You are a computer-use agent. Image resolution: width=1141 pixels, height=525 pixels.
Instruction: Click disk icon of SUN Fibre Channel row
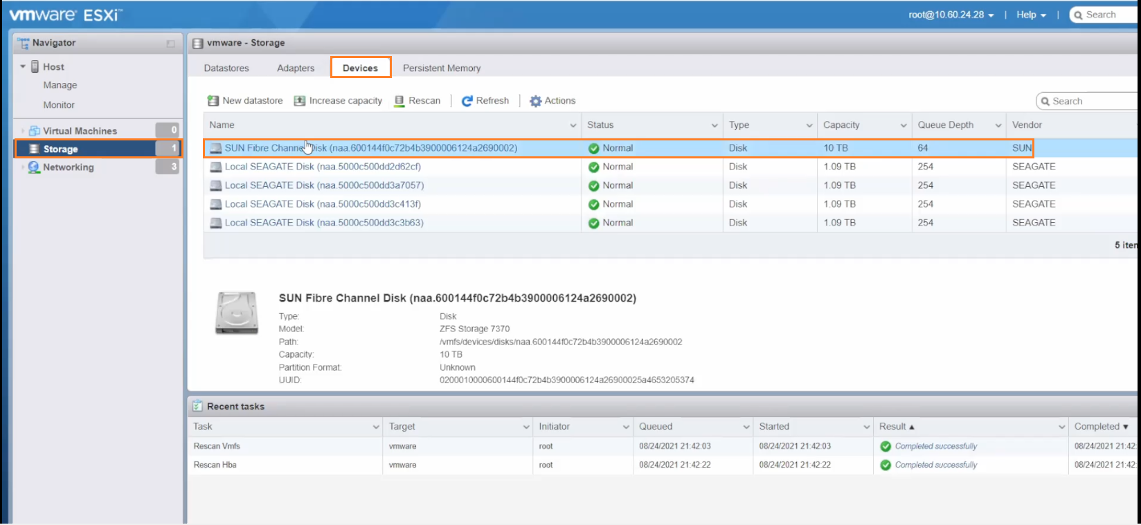click(x=216, y=148)
